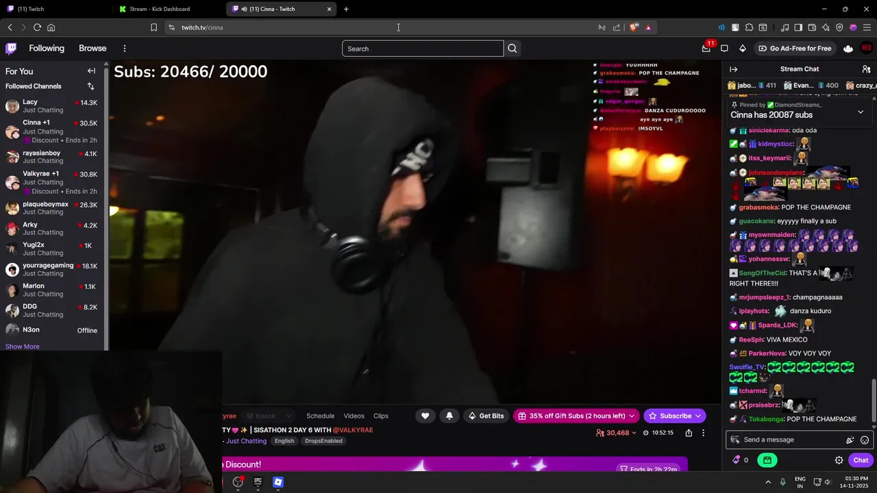Open Twitch notifications inbox with 11 badge
877x493 pixels.
click(706, 49)
